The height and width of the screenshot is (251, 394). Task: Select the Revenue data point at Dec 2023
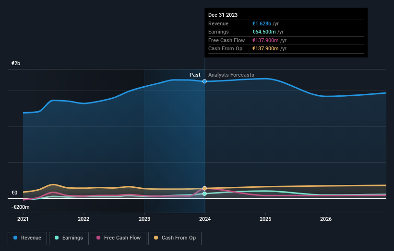(204, 81)
